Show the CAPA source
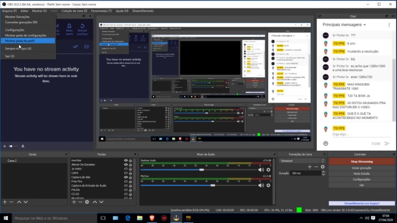The image size is (397, 223). [x=126, y=173]
